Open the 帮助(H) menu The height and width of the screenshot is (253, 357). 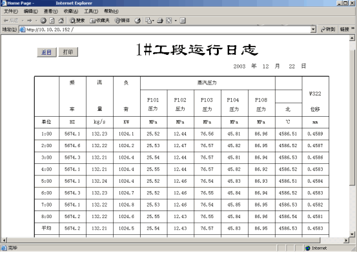tap(111, 11)
